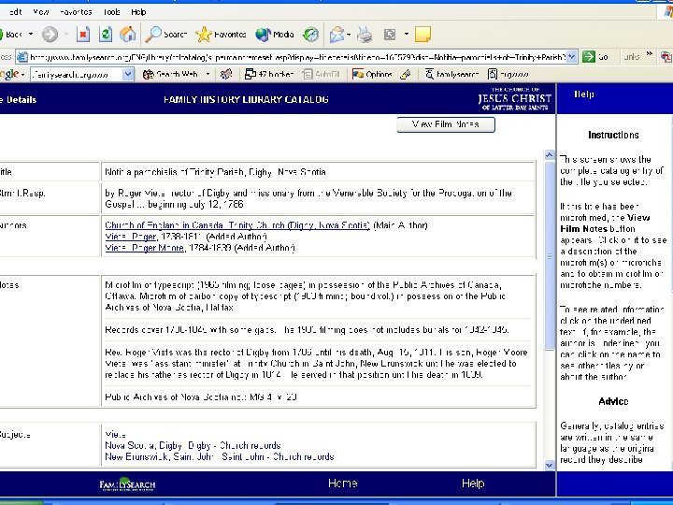Stop page loading with red X icon
The width and height of the screenshot is (673, 505).
tap(83, 35)
